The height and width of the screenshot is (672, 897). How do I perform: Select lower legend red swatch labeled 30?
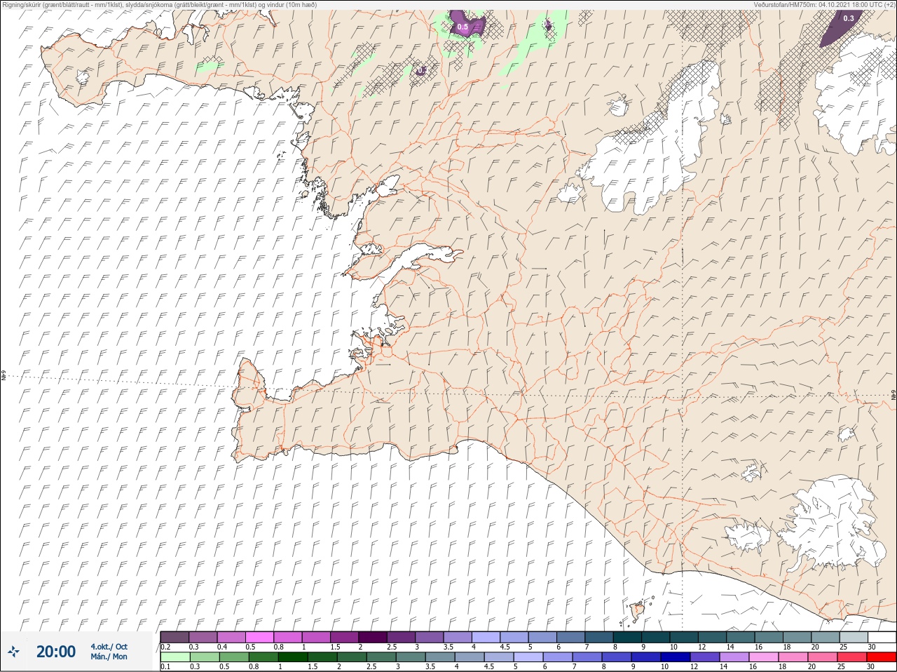click(882, 657)
